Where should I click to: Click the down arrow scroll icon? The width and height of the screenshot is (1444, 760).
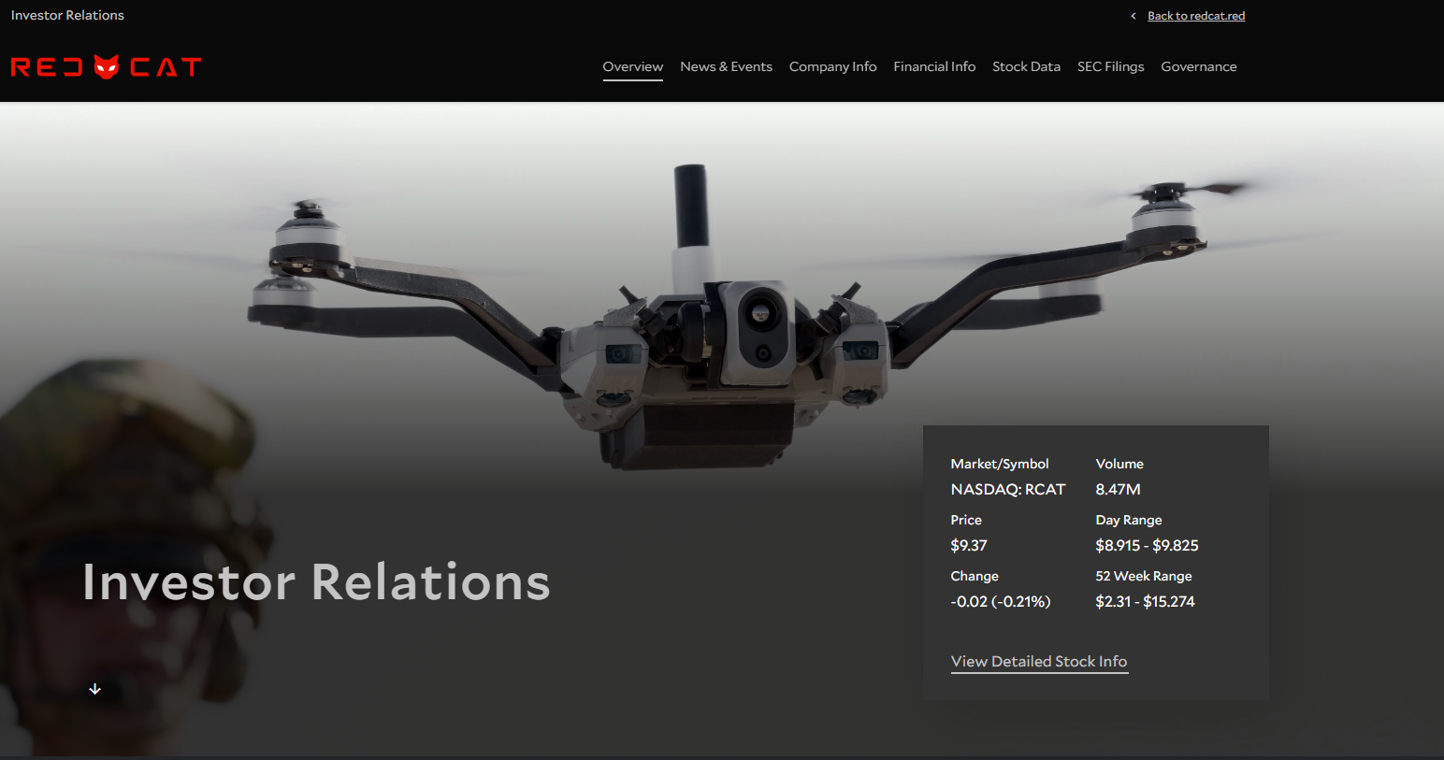click(x=94, y=689)
